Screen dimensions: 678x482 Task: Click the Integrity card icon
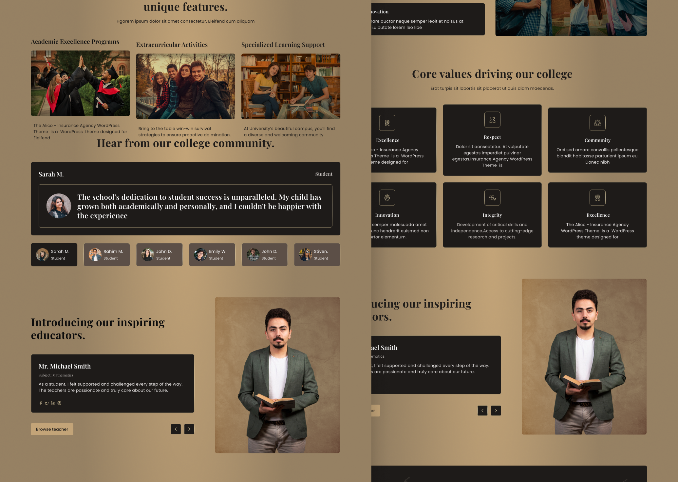492,197
